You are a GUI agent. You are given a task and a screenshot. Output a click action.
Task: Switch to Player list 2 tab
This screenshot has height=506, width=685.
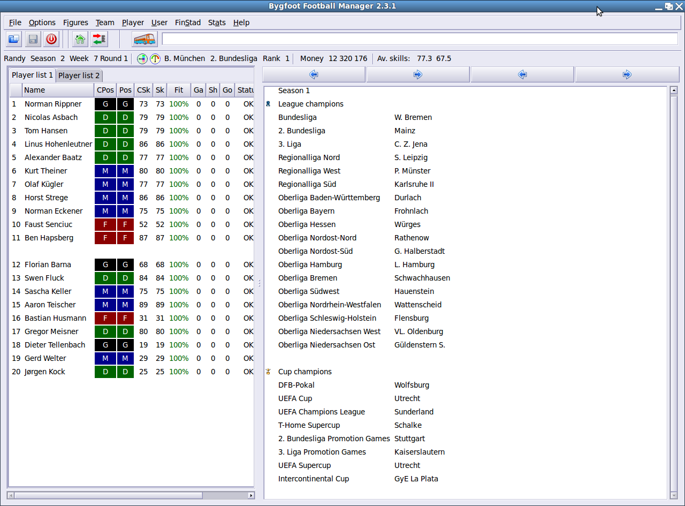tap(79, 75)
